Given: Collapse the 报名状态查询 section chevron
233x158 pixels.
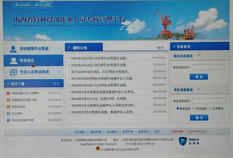Looking at the screenshot, I should (x=199, y=55).
